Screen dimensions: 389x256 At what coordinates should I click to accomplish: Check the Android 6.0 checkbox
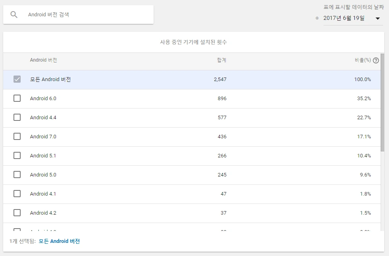[x=17, y=98]
